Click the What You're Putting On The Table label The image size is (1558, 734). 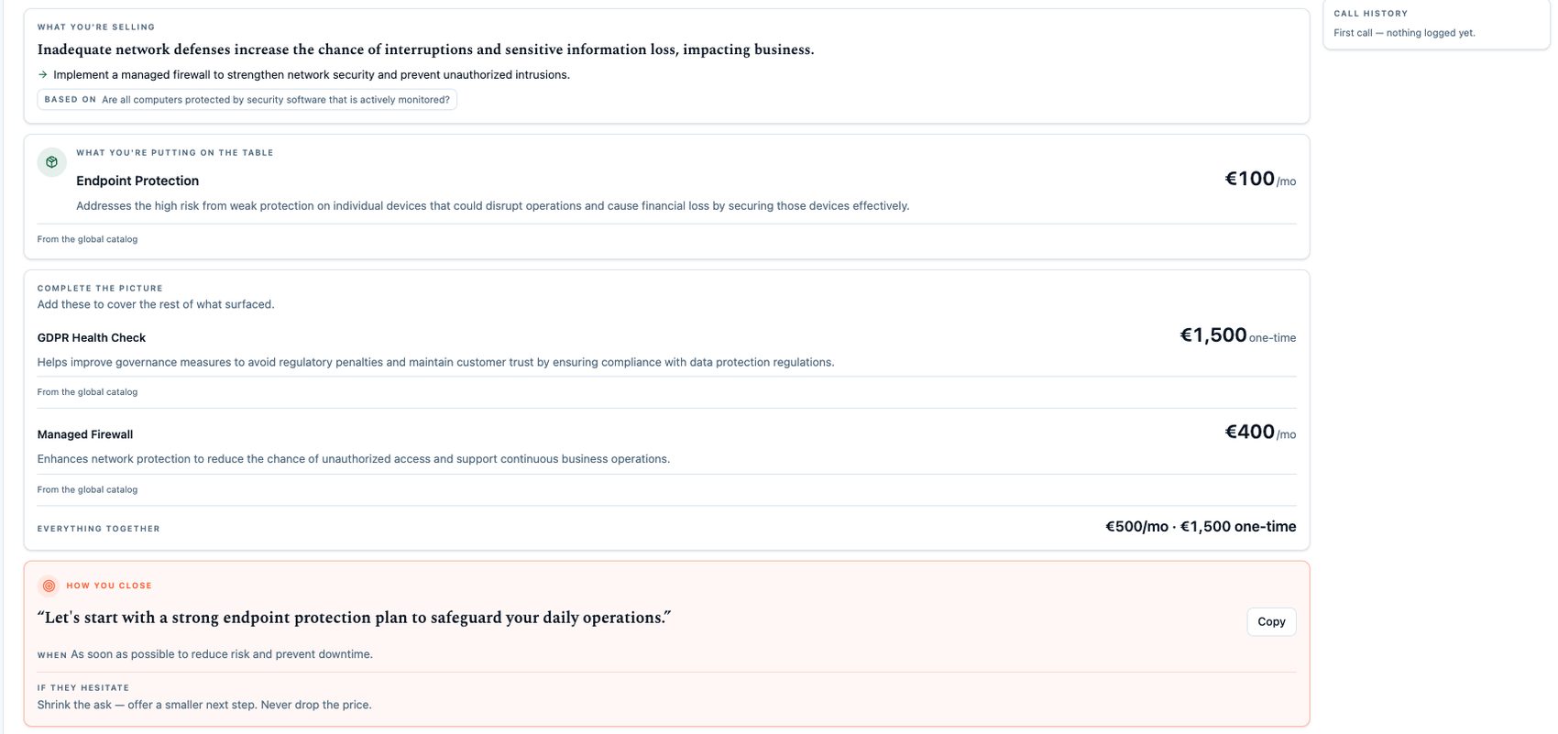point(175,153)
